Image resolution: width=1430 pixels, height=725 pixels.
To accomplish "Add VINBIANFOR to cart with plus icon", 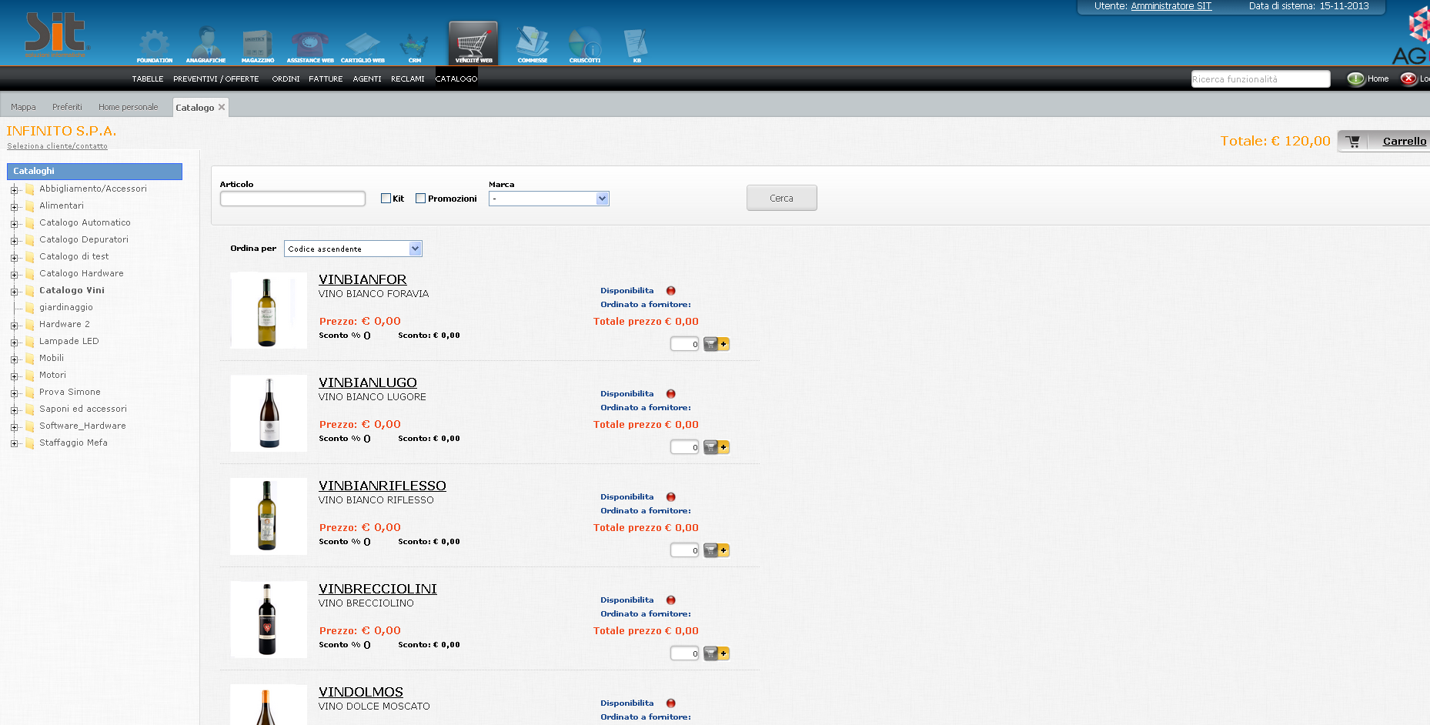I will click(724, 344).
